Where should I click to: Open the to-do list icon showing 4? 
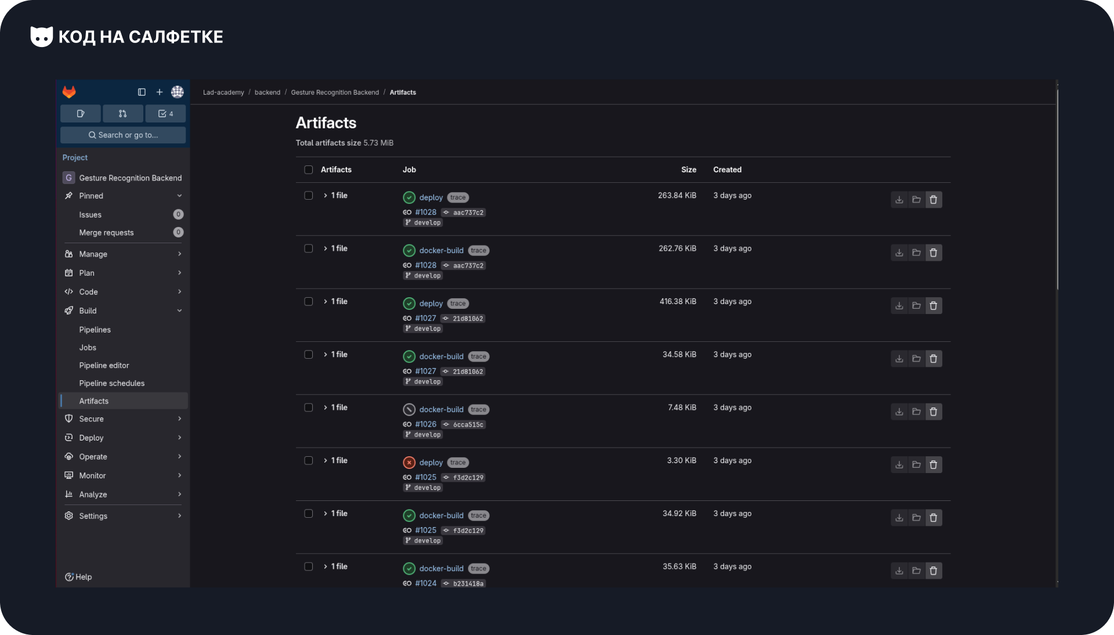coord(165,114)
